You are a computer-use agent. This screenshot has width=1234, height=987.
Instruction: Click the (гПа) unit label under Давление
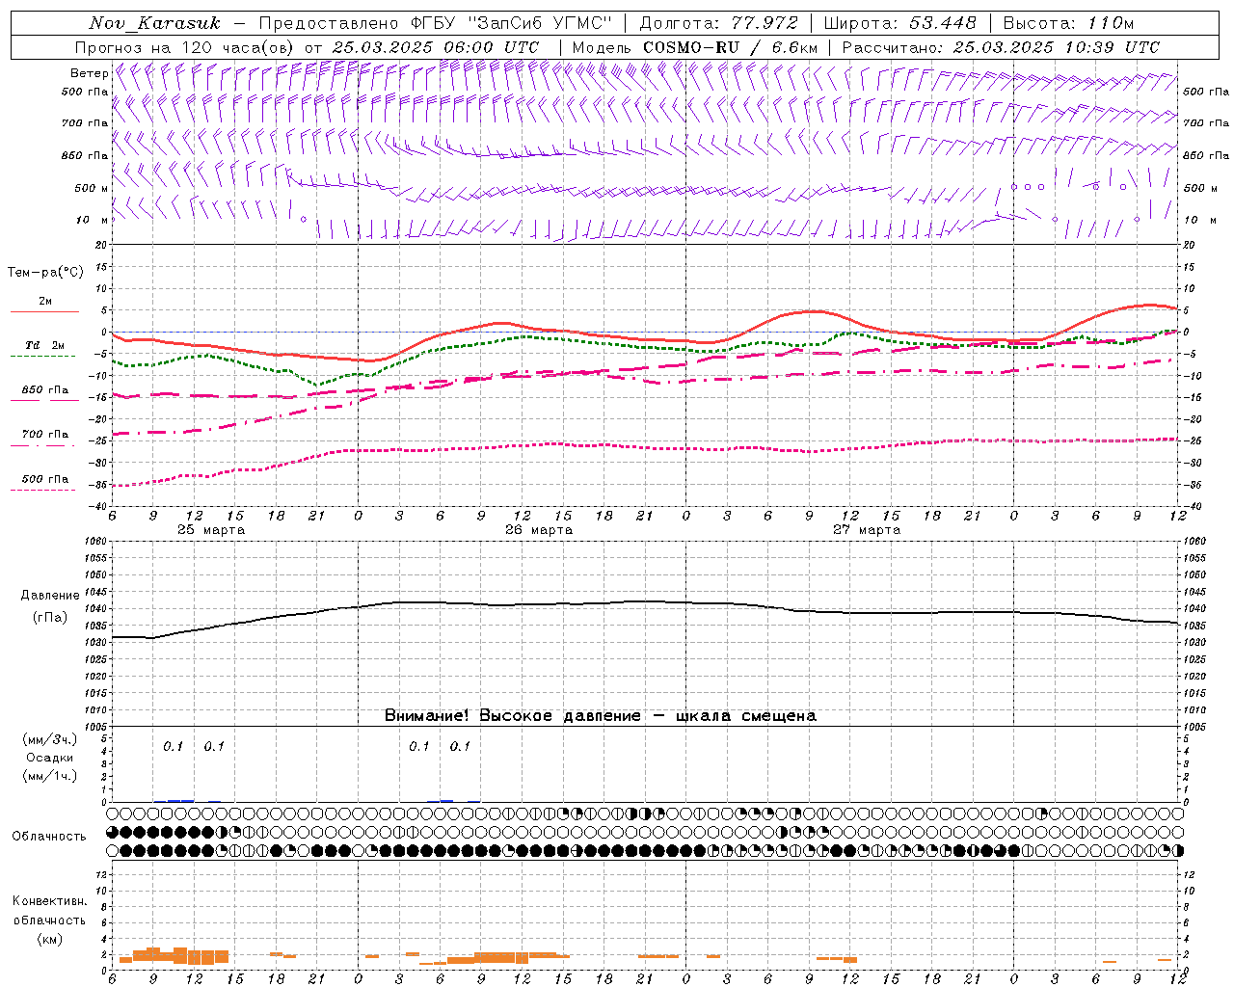click(x=50, y=618)
